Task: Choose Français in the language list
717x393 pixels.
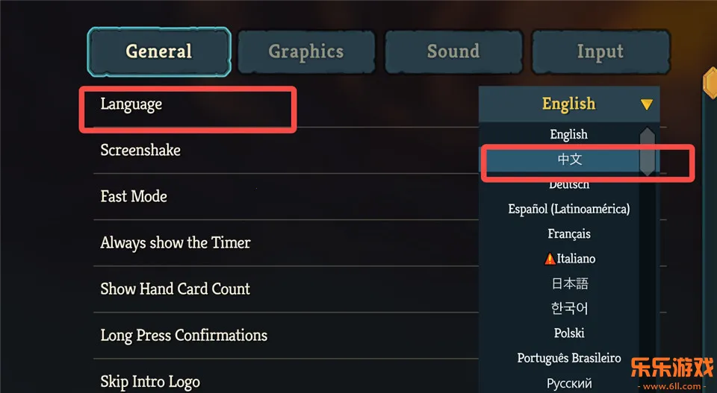Action: [x=568, y=234]
